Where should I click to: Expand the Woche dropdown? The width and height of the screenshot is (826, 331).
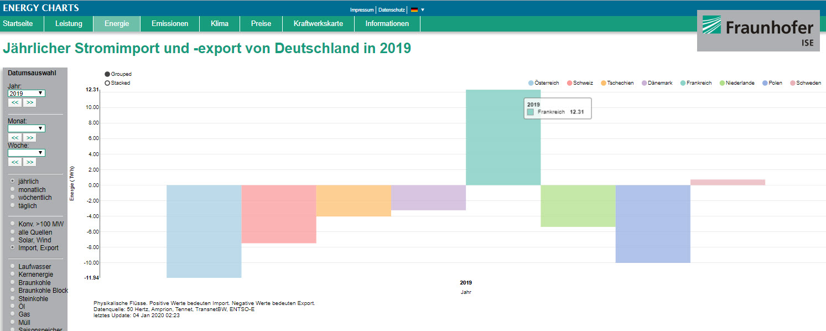(26, 153)
